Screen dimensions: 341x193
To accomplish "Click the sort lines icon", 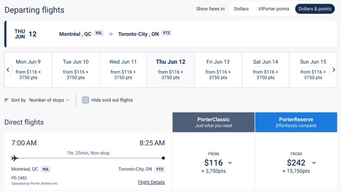I will (7, 100).
